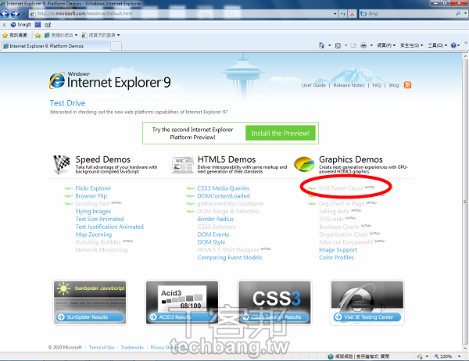Click the second SnagIt toolbar window icon
Viewport: 469px width, 361px height.
(38, 24)
